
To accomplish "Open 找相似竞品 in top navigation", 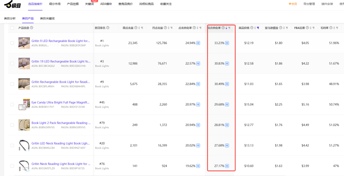I will pos(147,4).
